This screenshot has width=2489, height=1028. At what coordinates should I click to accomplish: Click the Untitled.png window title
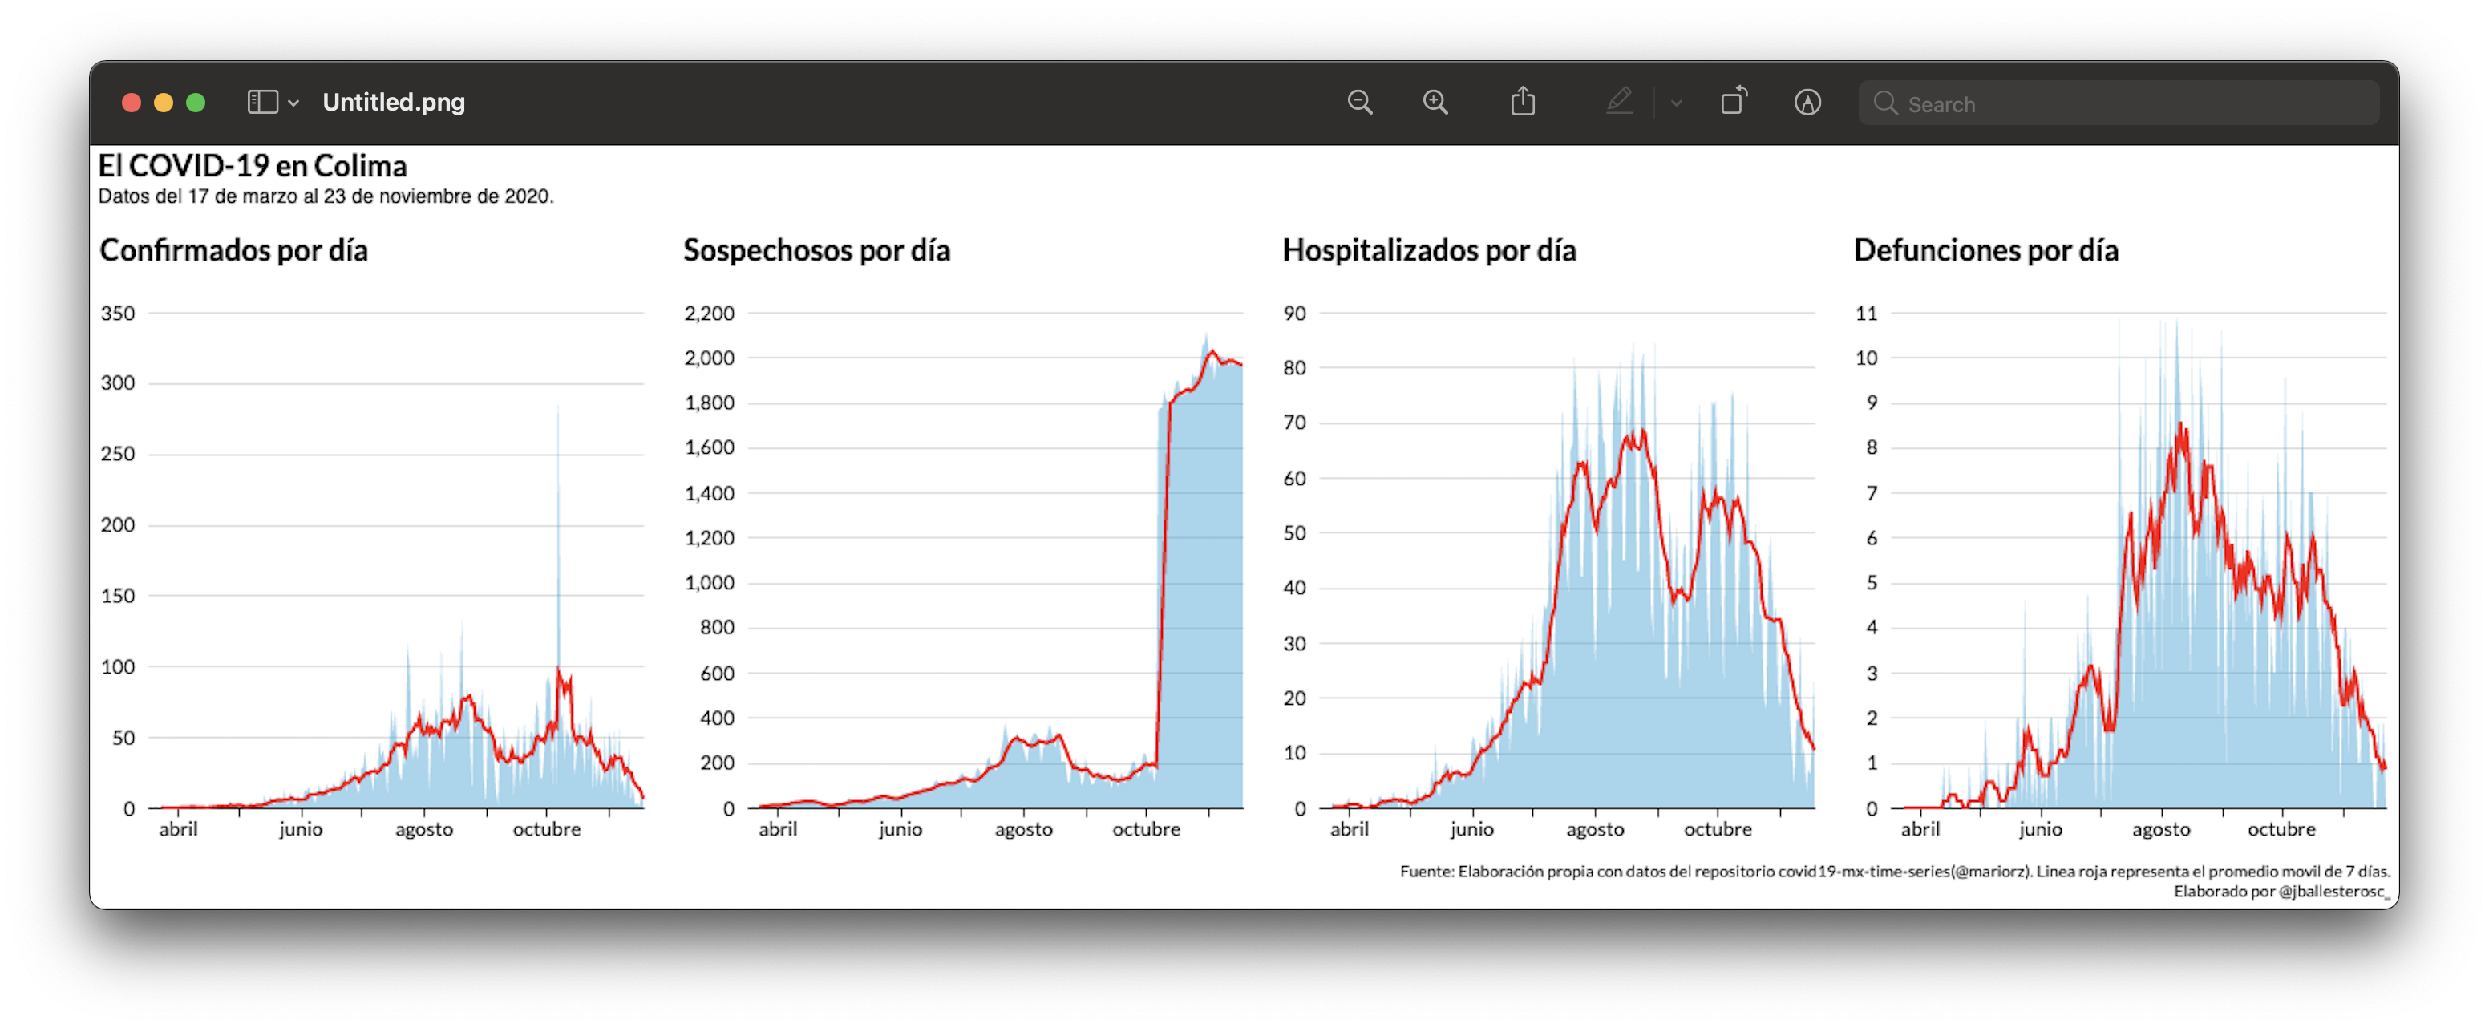coord(395,103)
